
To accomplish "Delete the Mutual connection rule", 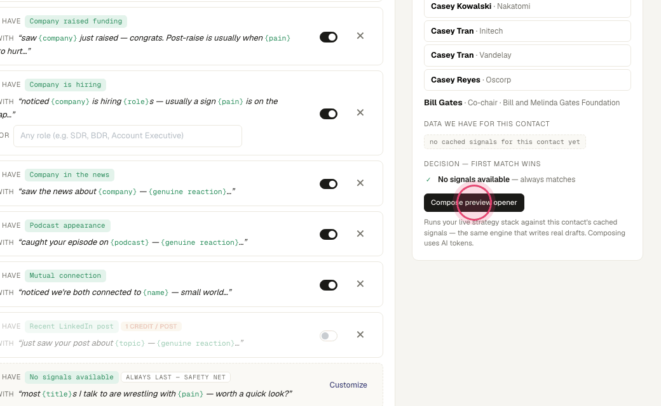I will (360, 284).
